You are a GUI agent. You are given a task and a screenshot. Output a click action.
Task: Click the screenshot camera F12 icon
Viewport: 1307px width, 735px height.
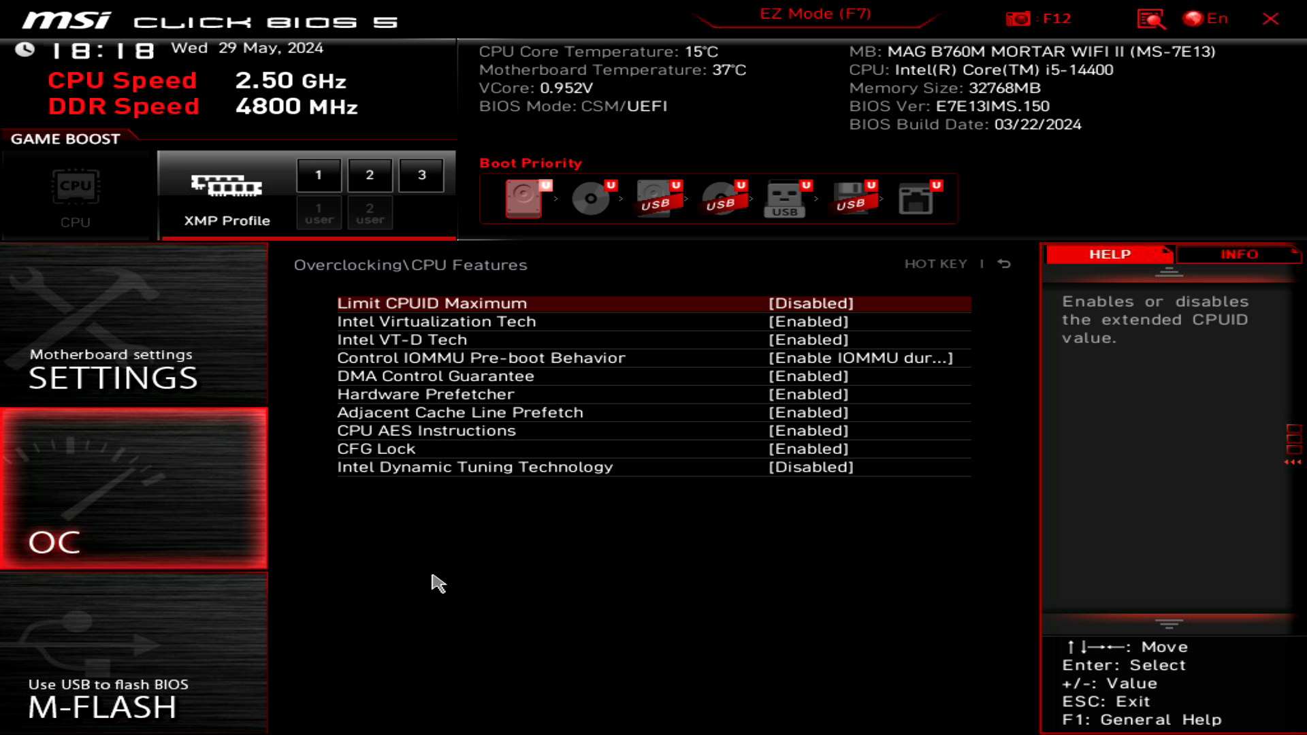1018,19
